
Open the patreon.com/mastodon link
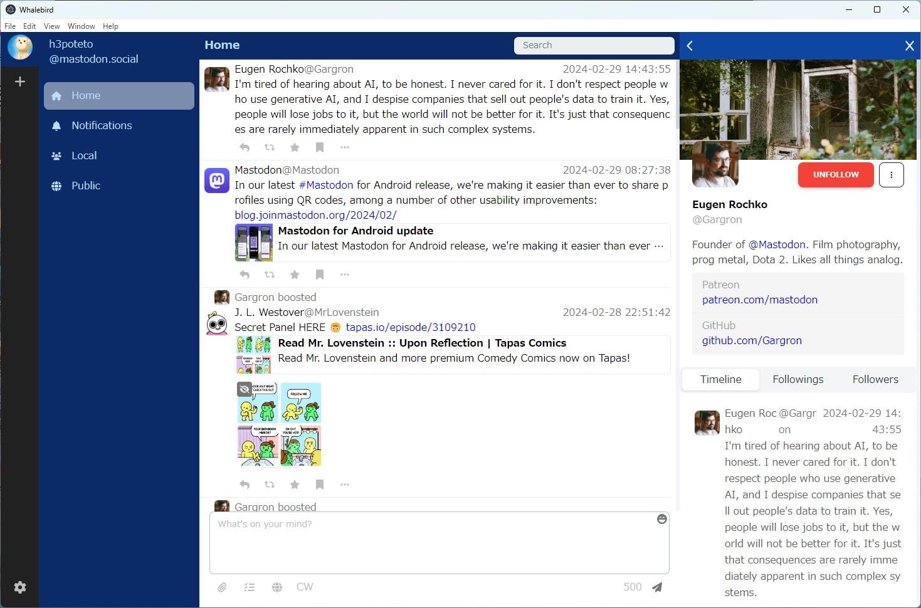(759, 300)
